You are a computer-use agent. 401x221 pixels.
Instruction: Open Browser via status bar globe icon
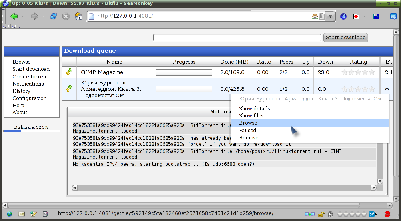[x=10, y=214]
